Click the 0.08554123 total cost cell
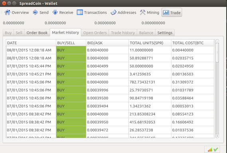The height and width of the screenshot is (153, 227). (x=193, y=114)
